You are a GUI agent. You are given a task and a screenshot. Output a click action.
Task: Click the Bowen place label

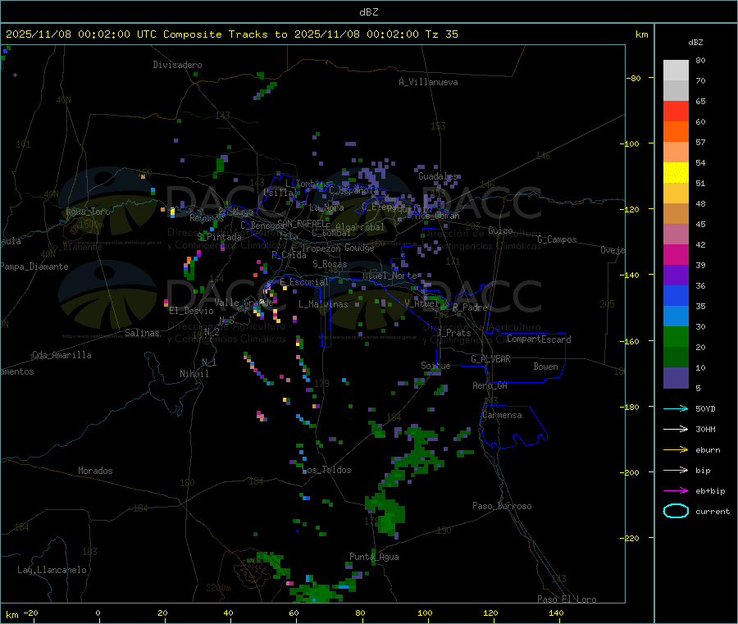[546, 367]
